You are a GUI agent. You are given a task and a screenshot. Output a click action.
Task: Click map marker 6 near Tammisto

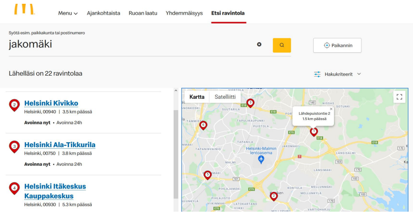click(x=203, y=126)
